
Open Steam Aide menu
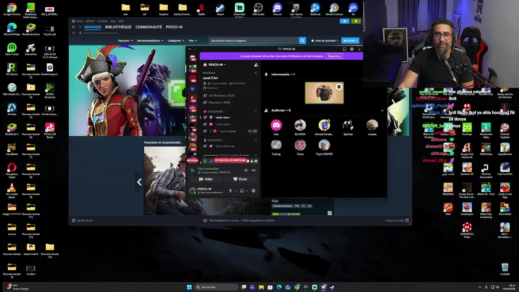point(121,21)
